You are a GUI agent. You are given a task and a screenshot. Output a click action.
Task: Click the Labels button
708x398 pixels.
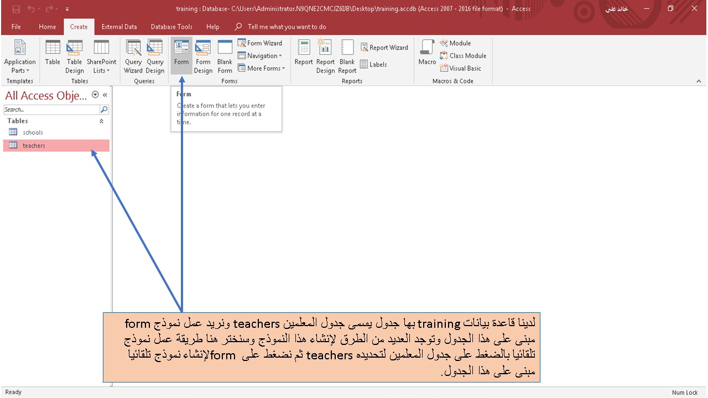tap(374, 65)
